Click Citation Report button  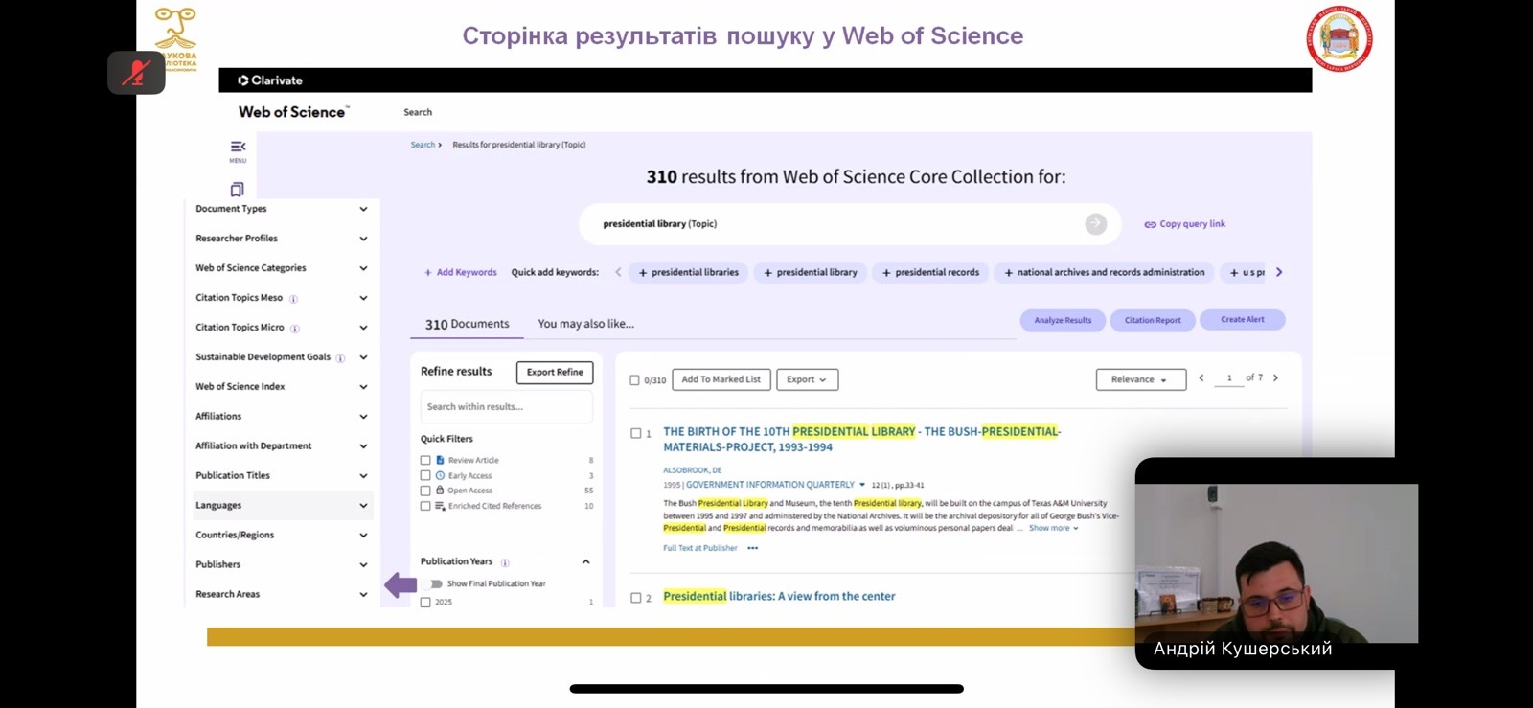pyautogui.click(x=1153, y=321)
